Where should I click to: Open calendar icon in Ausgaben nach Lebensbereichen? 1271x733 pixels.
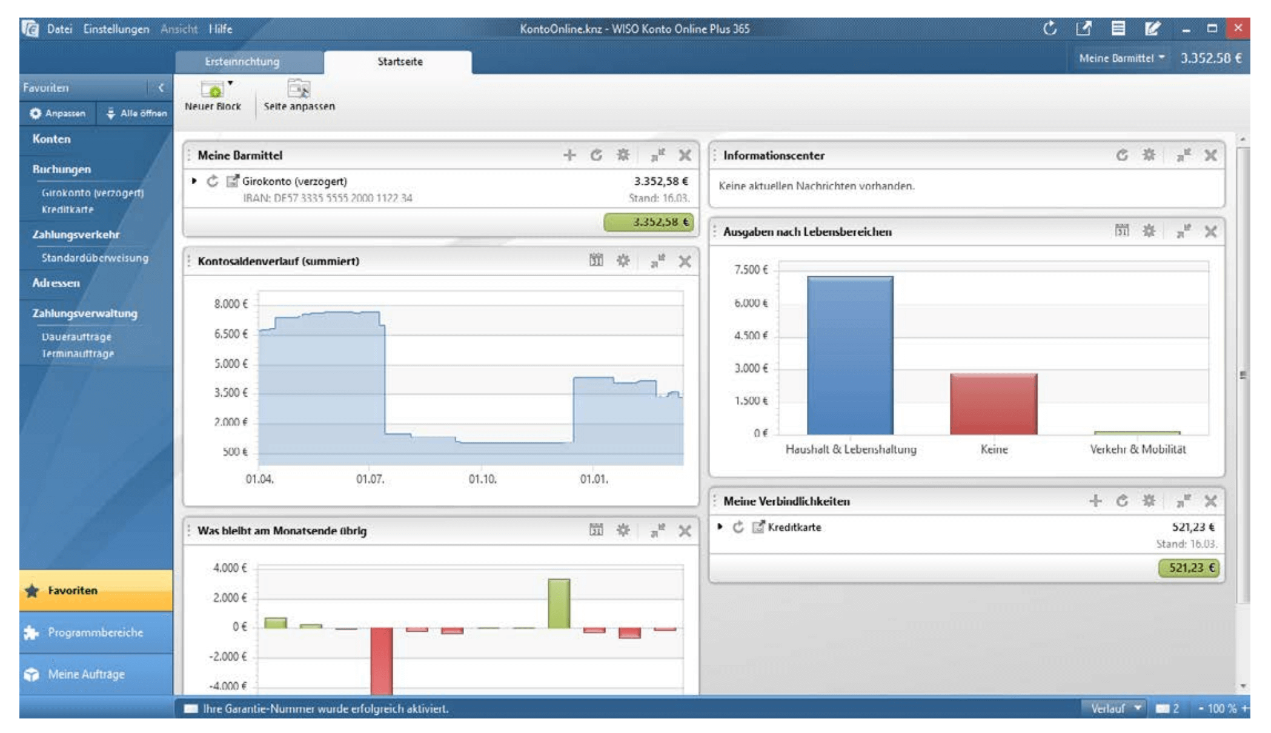1122,231
